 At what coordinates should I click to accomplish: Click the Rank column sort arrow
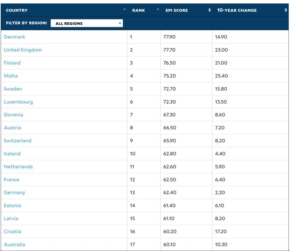(158, 9)
